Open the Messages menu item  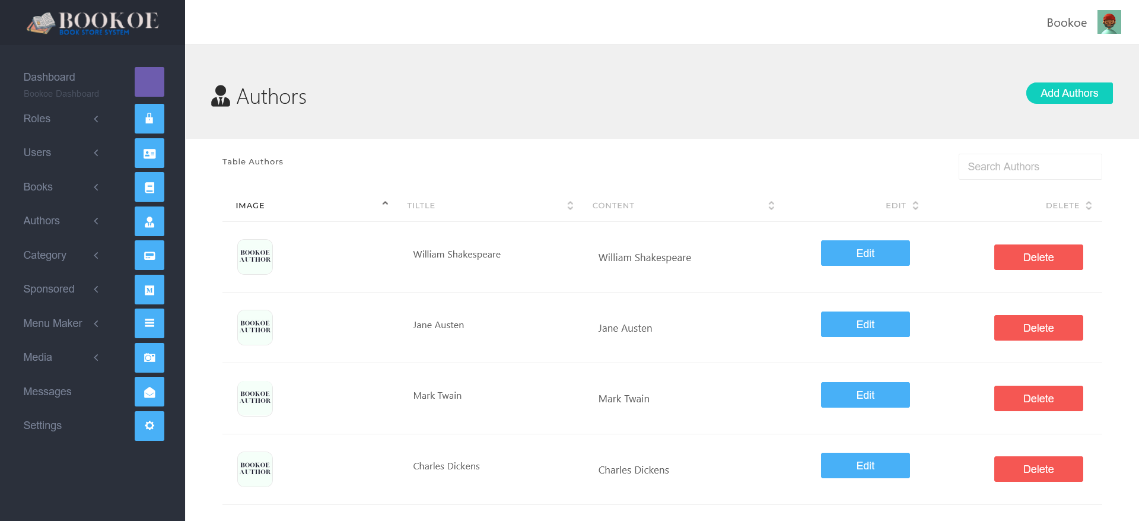[x=47, y=392]
